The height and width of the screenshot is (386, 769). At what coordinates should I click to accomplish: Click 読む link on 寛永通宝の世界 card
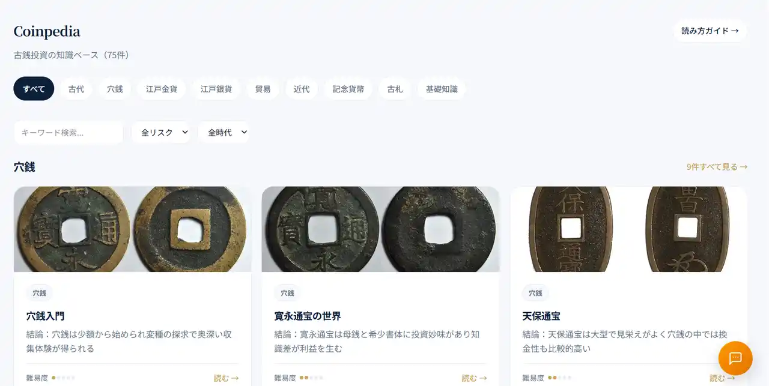point(474,378)
